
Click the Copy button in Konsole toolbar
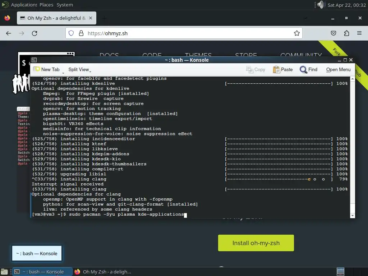tap(256, 69)
